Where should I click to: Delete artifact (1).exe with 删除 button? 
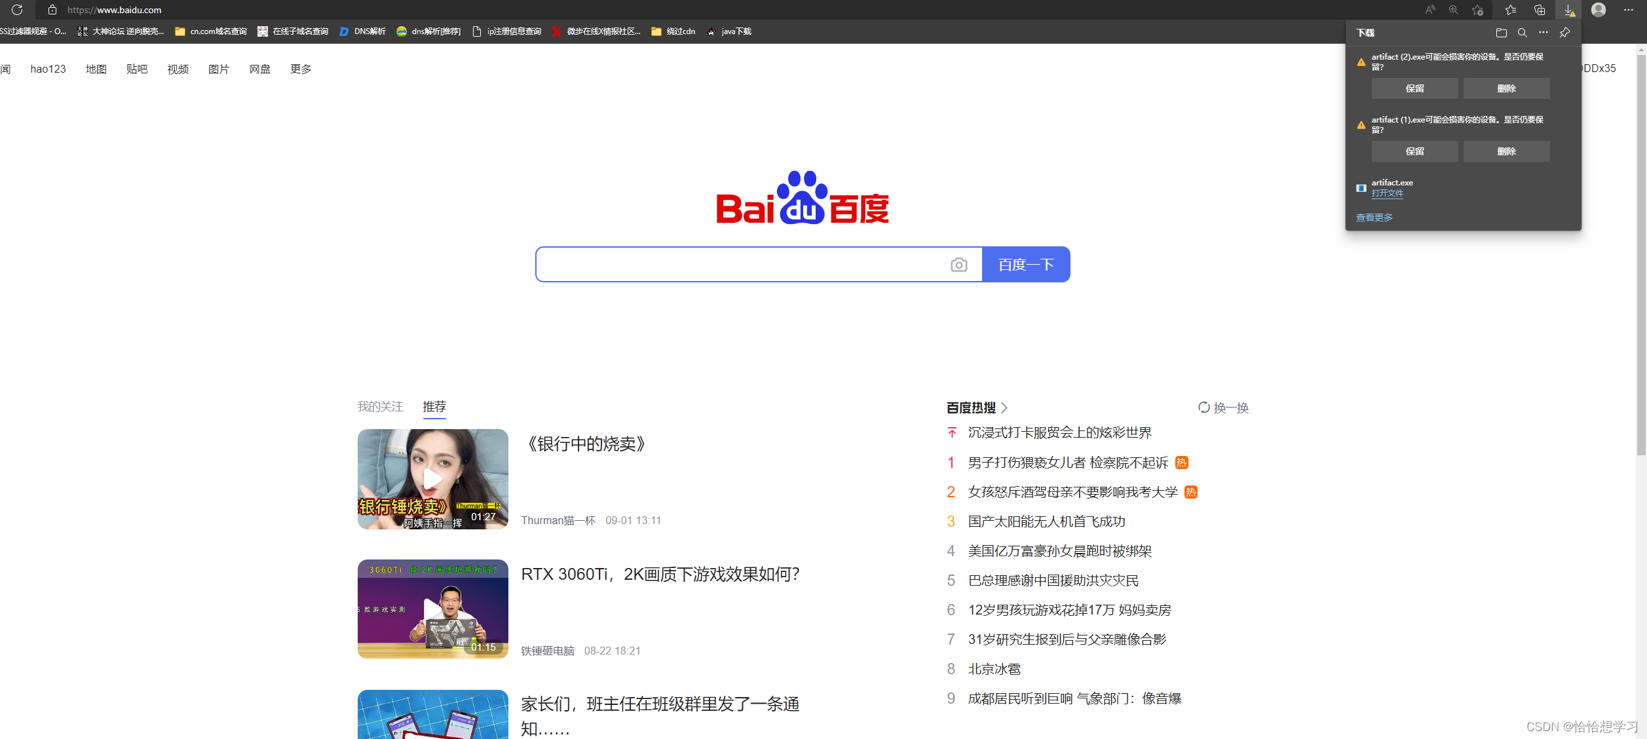pos(1506,151)
